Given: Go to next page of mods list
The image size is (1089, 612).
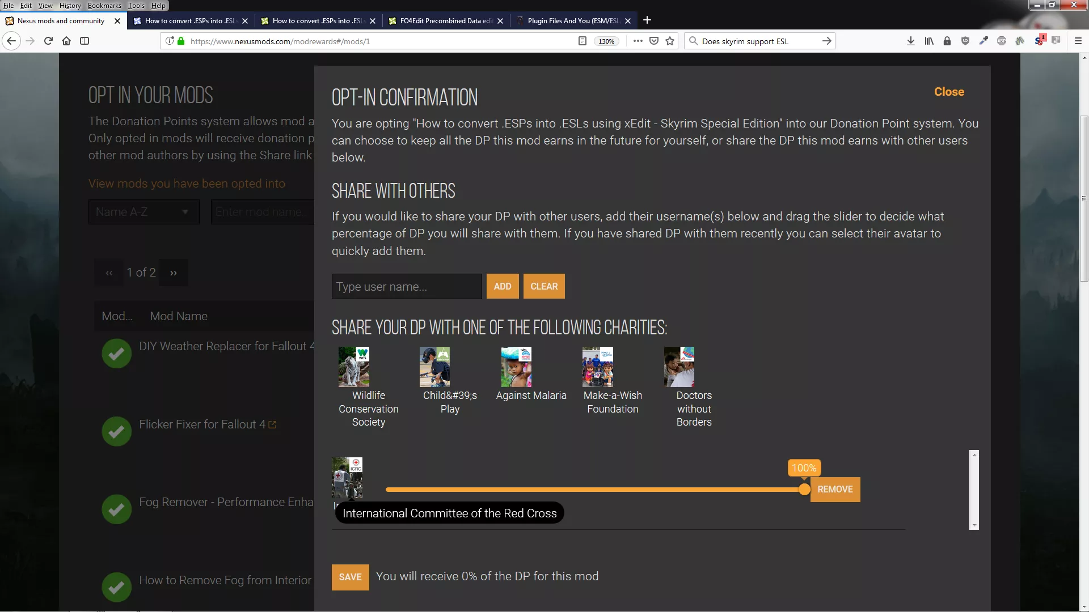Looking at the screenshot, I should (174, 273).
